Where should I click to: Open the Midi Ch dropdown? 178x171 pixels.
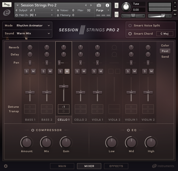point(34,15)
